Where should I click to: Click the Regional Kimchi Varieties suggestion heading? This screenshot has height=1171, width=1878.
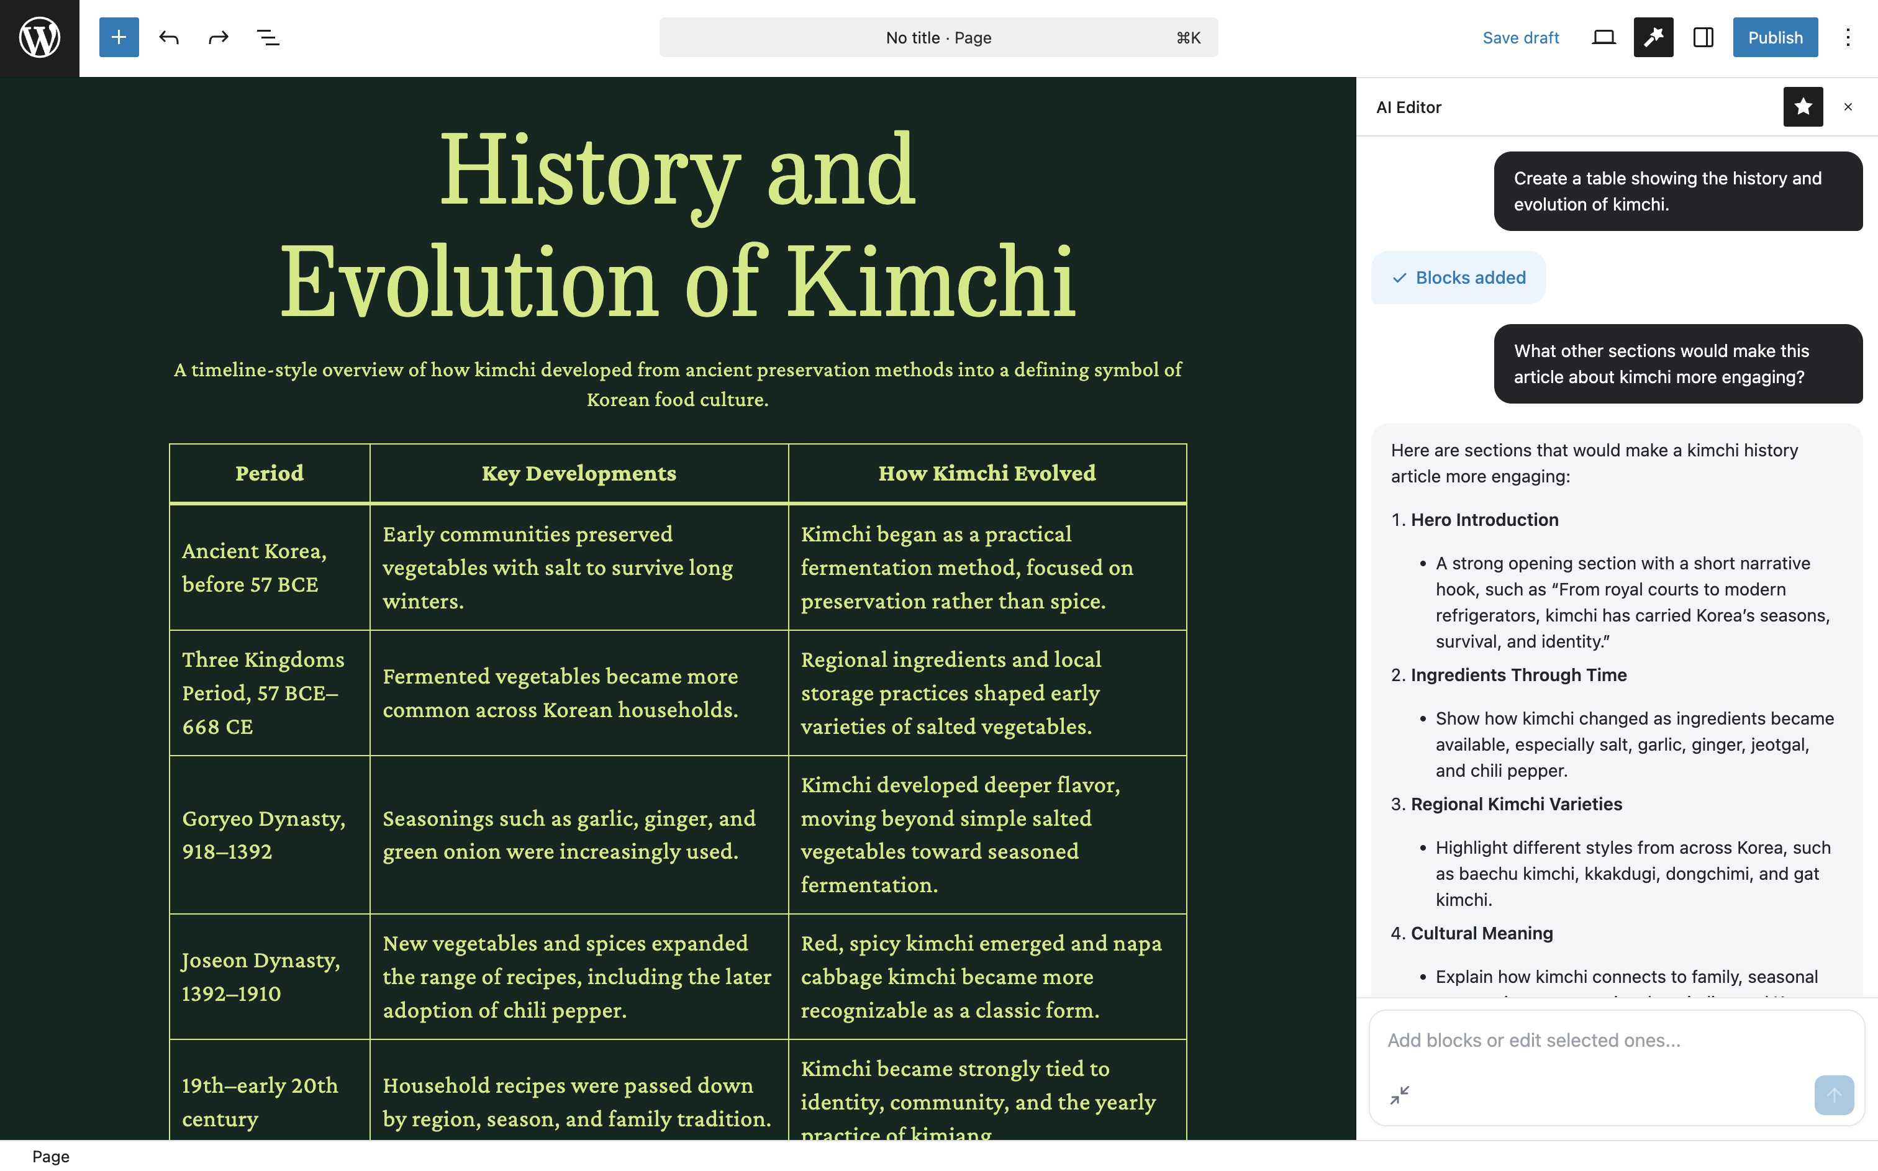[x=1517, y=804]
